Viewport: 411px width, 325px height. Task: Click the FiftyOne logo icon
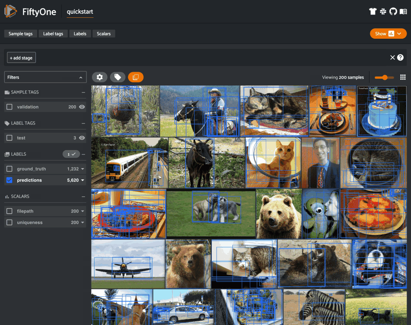click(x=10, y=11)
